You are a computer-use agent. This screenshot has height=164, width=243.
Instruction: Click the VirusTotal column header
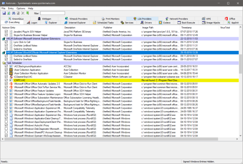[x=229, y=27]
